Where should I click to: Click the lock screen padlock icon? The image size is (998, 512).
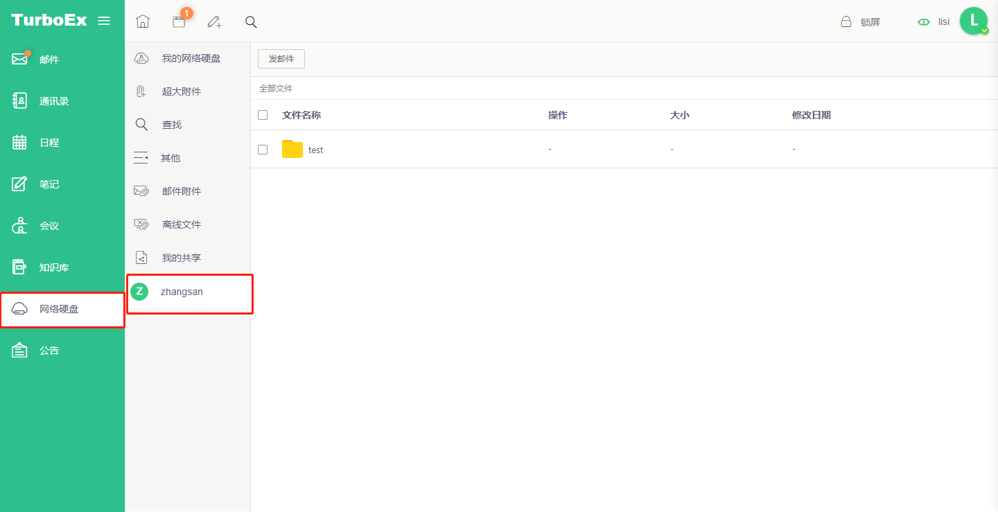[x=846, y=21]
